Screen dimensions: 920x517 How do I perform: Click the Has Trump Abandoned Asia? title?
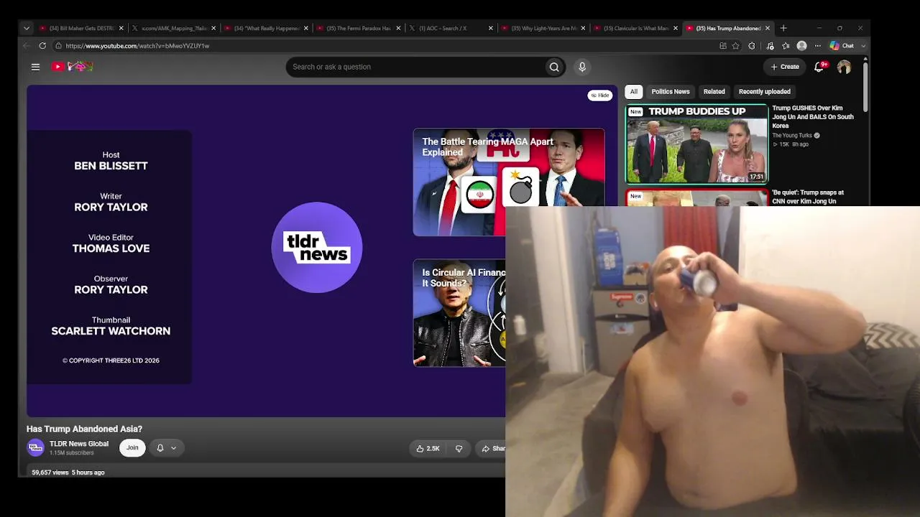(x=84, y=429)
